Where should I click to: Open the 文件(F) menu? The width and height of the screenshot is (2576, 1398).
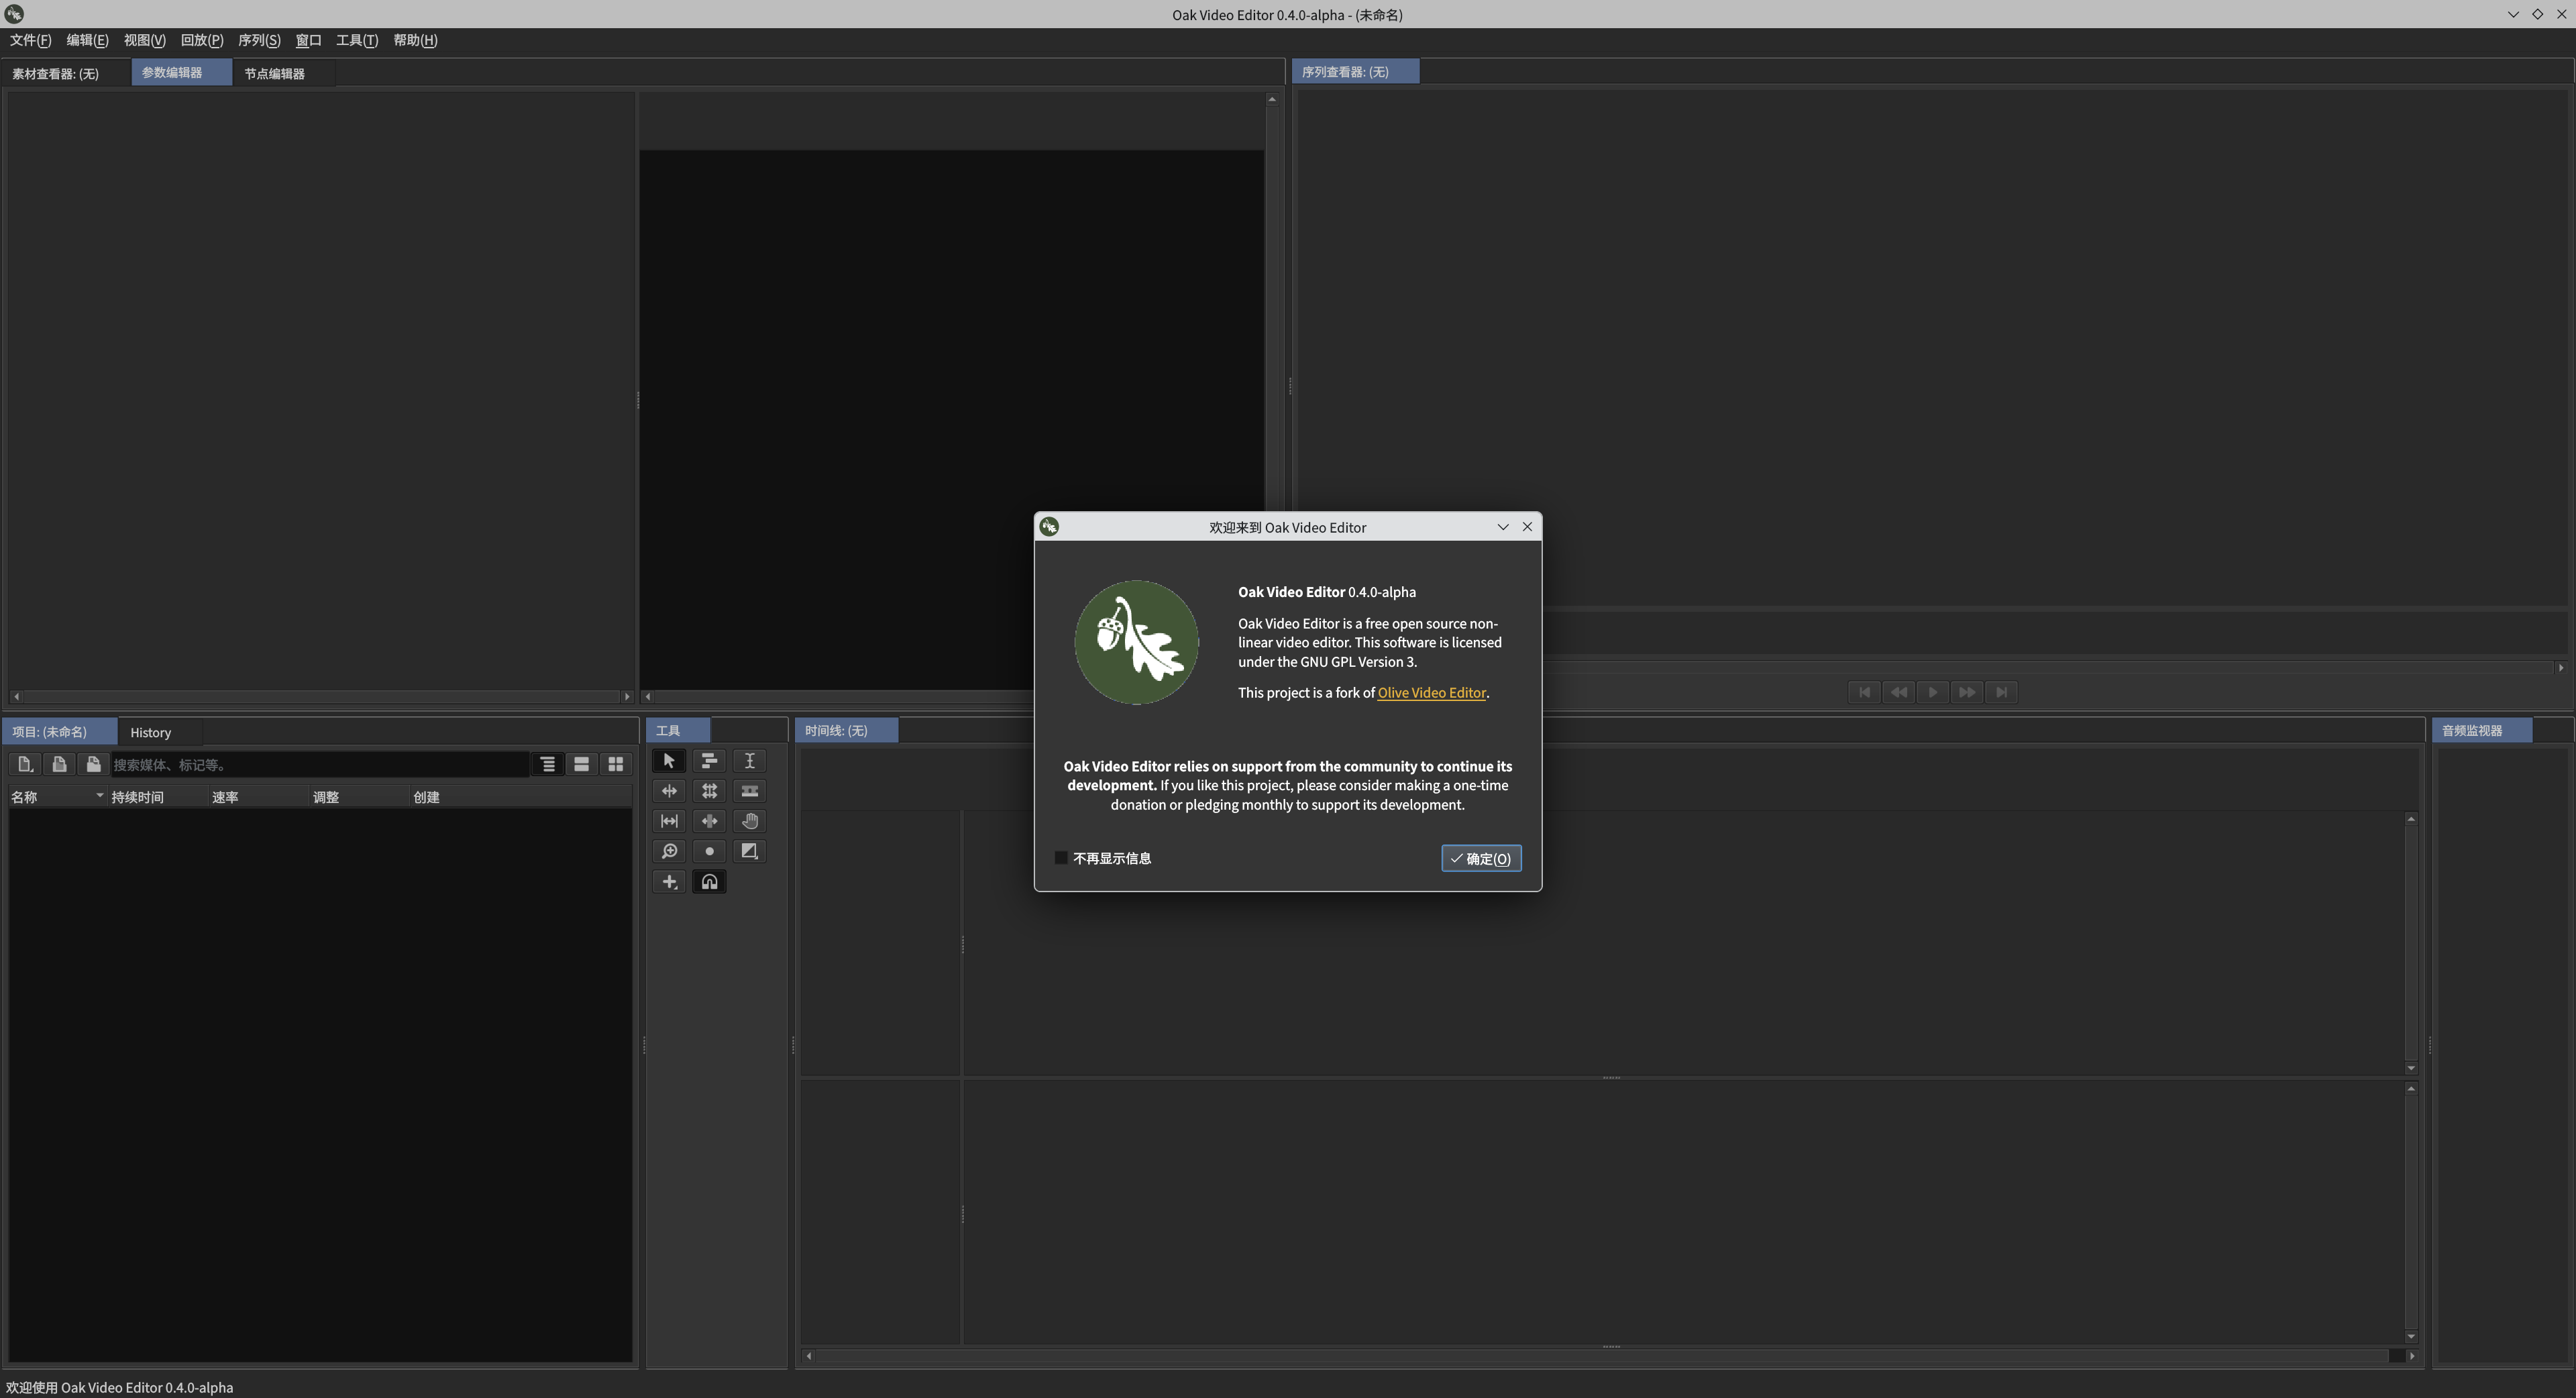(30, 40)
